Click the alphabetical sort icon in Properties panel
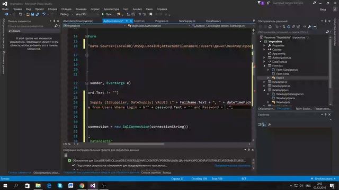 tap(264, 125)
